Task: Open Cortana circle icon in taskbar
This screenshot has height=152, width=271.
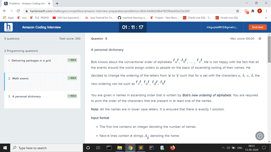Action: (x=88, y=148)
